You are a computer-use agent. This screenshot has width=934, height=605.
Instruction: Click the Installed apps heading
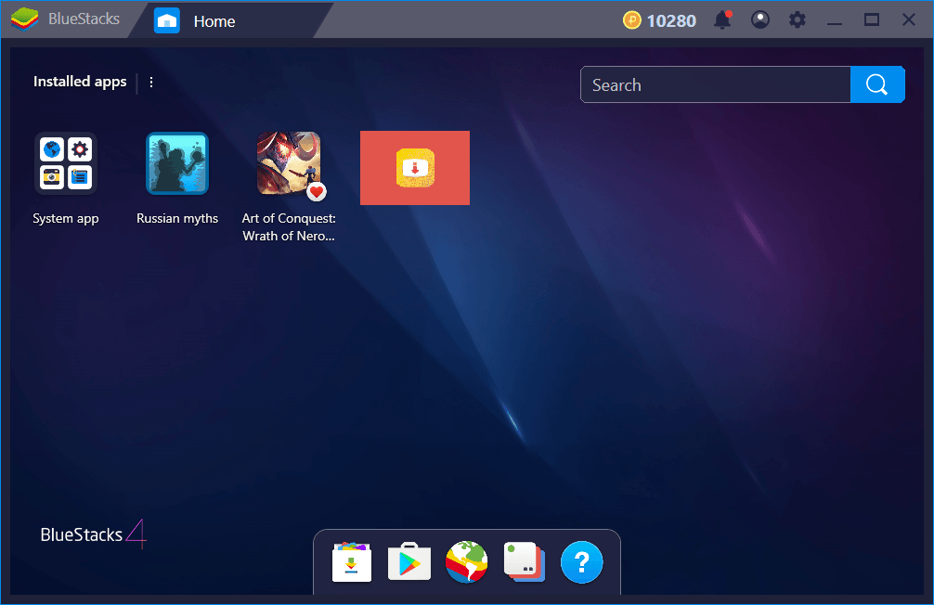[80, 82]
